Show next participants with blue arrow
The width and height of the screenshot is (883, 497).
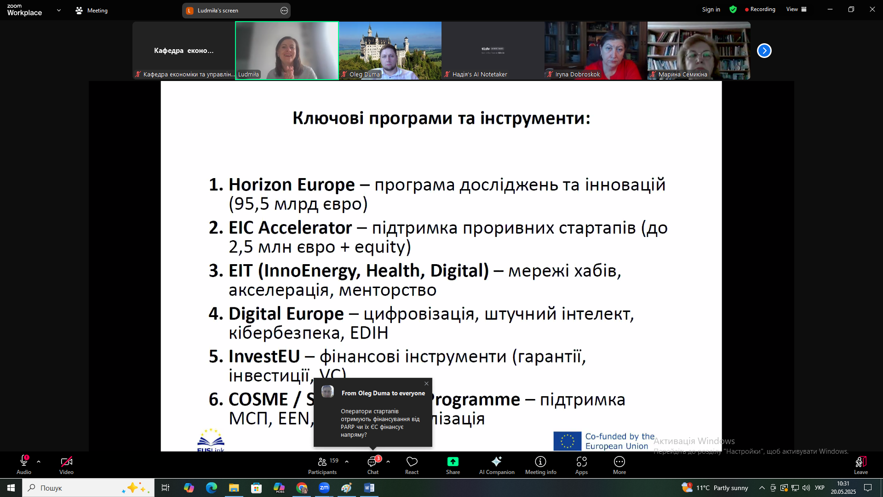(764, 51)
